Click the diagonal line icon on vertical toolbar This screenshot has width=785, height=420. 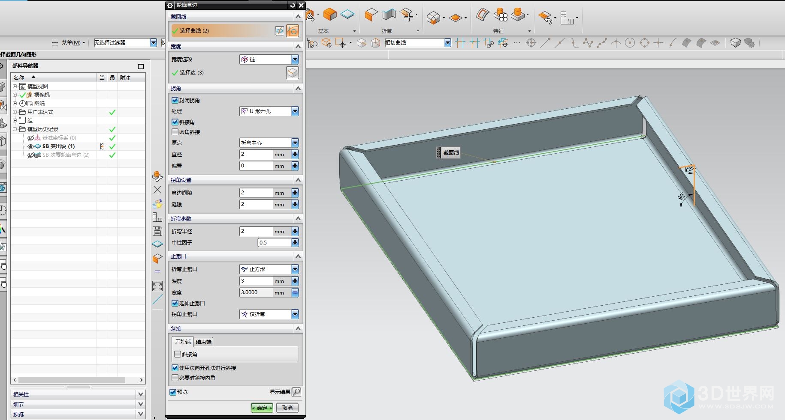[x=157, y=299]
